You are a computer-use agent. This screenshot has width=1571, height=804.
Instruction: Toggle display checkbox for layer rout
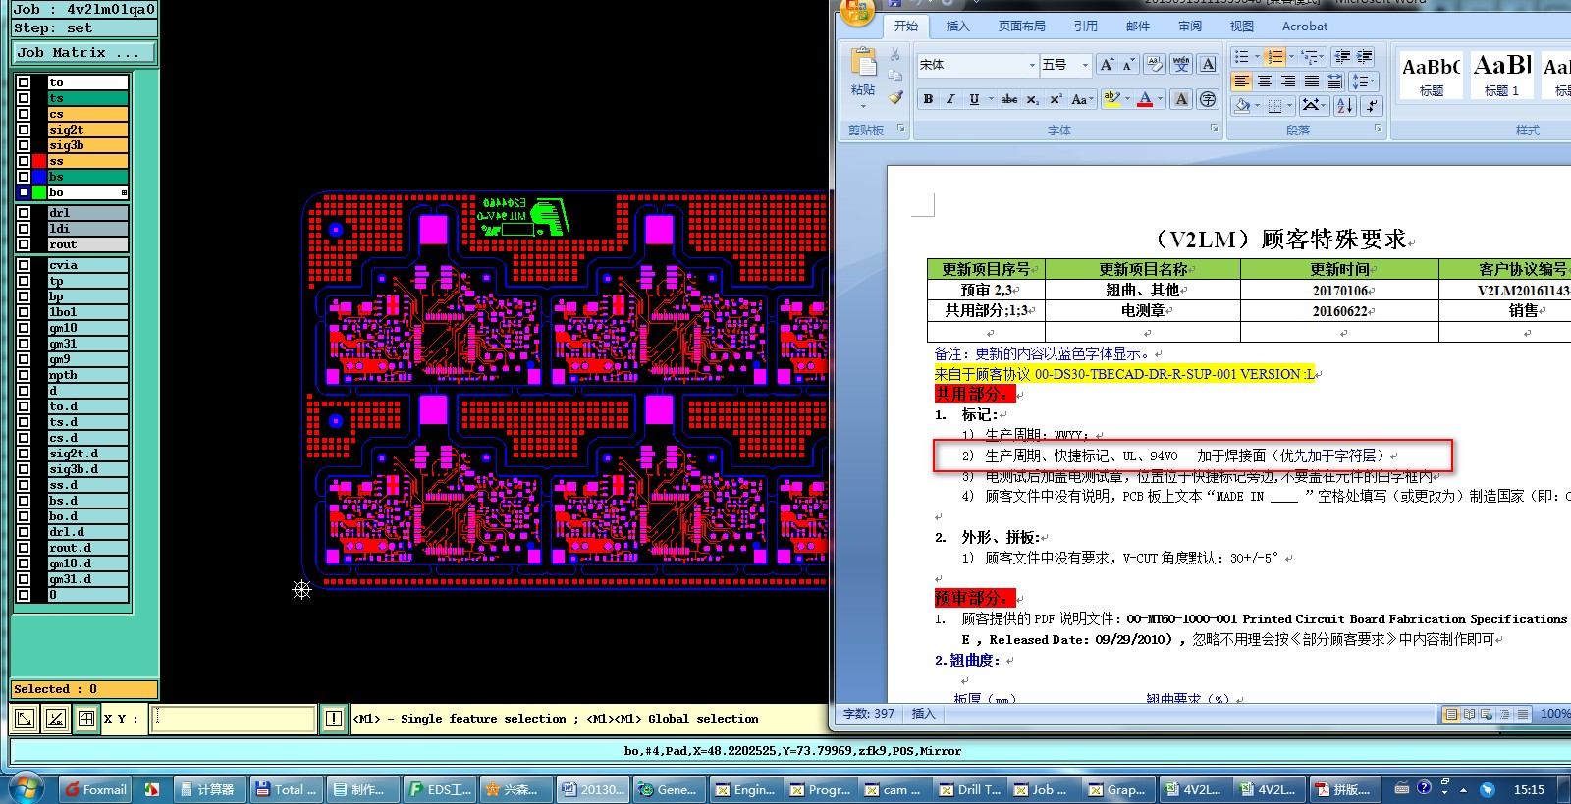point(24,244)
